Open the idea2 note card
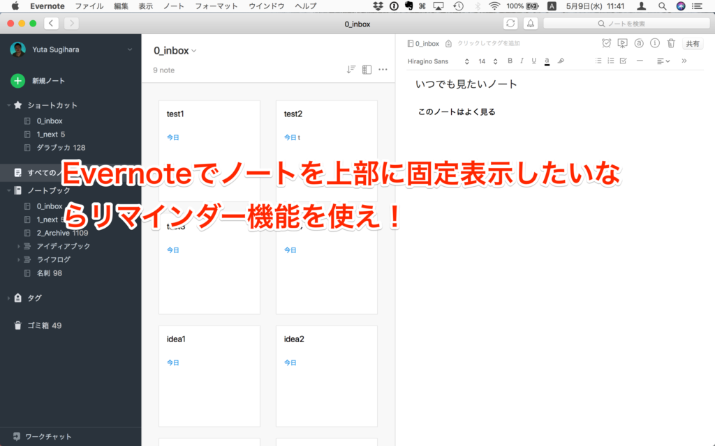This screenshot has height=446, width=715. click(327, 376)
